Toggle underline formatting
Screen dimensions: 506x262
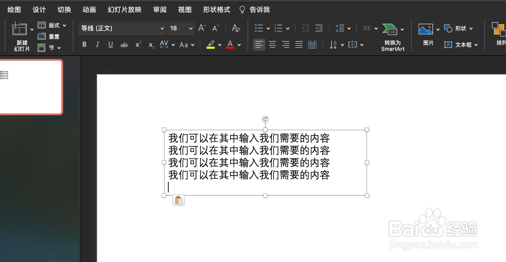pyautogui.click(x=110, y=45)
